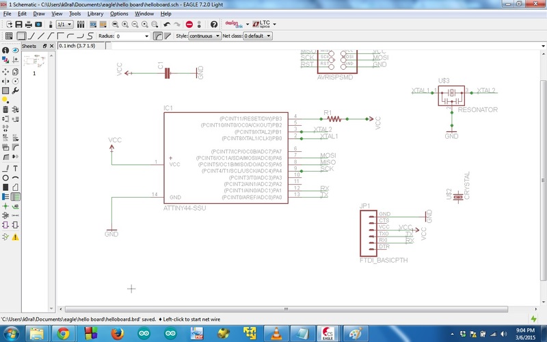Click the Print icon in toolbar
Image resolution: width=547 pixels, height=342 pixels.
click(x=29, y=25)
